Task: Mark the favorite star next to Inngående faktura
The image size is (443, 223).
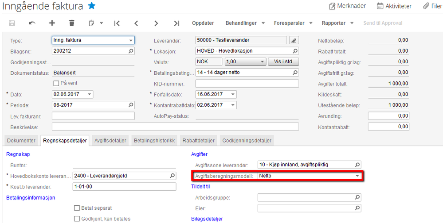Action: pyautogui.click(x=92, y=6)
